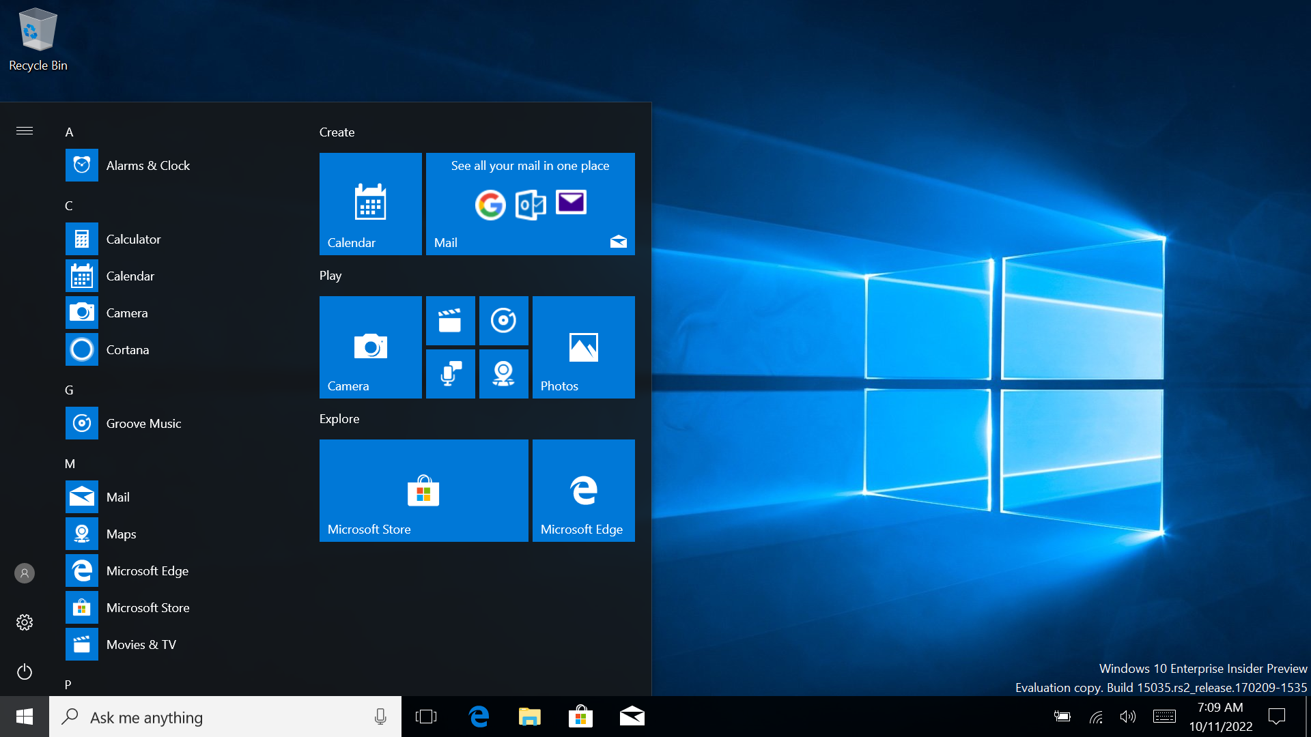Image resolution: width=1311 pixels, height=737 pixels.
Task: Select letter header M in app list
Action: point(70,464)
